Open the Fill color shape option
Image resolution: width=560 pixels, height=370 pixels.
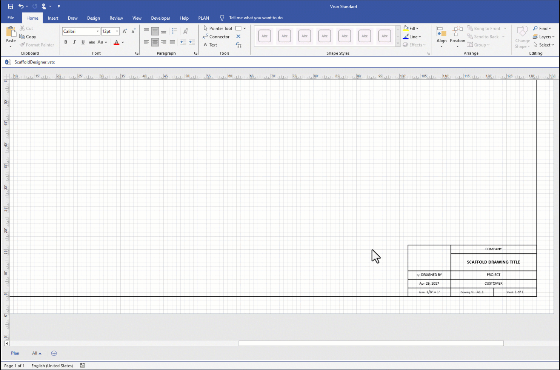point(411,28)
